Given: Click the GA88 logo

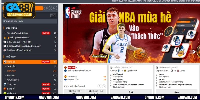Looking at the screenshot, I should pyautogui.click(x=19, y=10).
